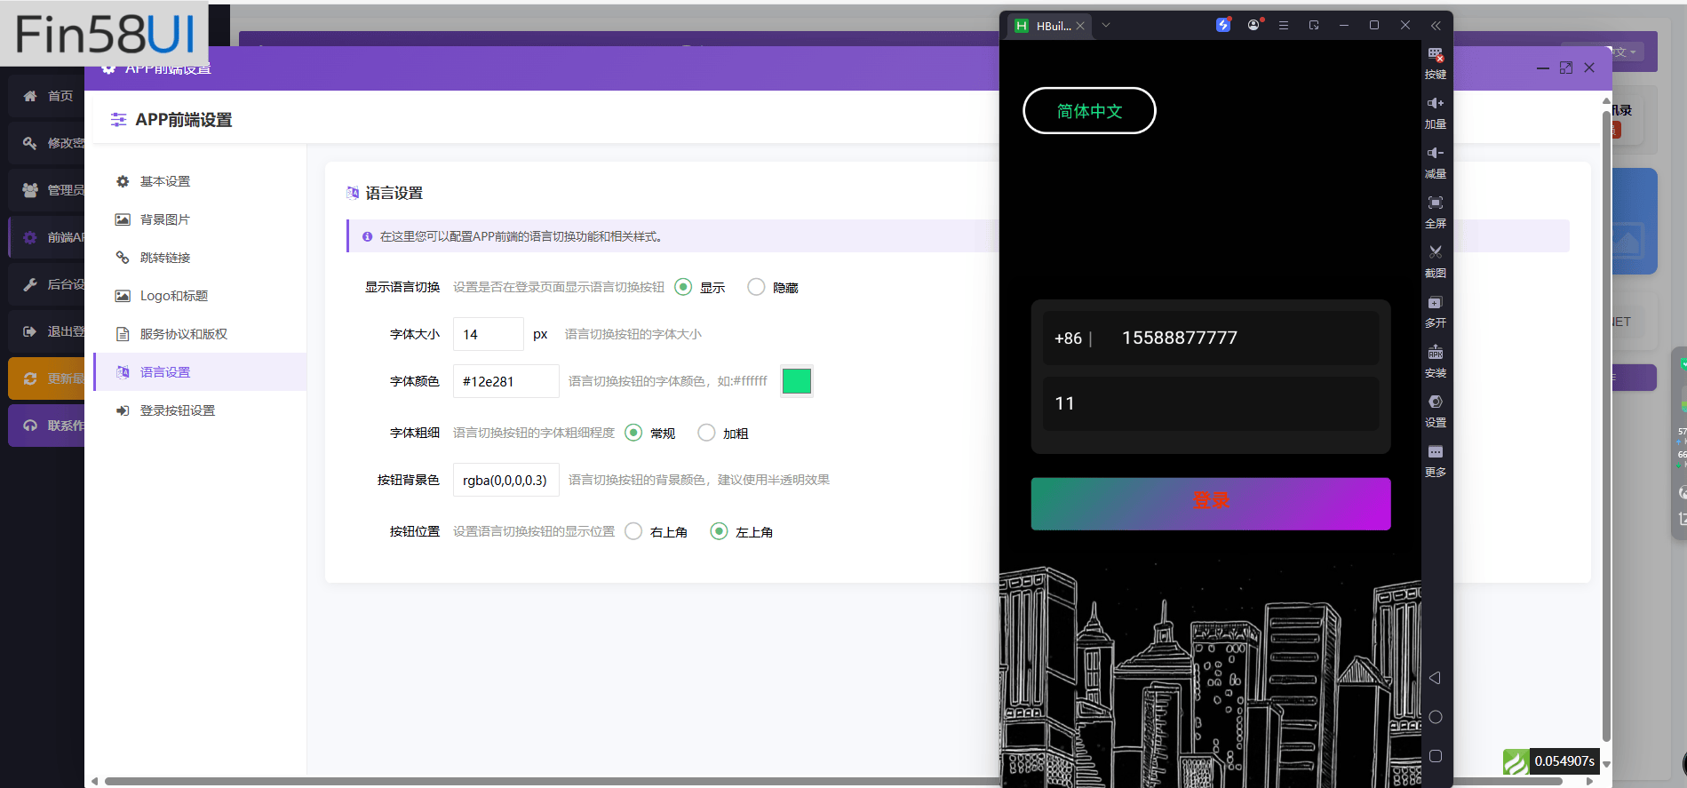Open 后台设置 in left navigation
1687x788 pixels.
[47, 284]
